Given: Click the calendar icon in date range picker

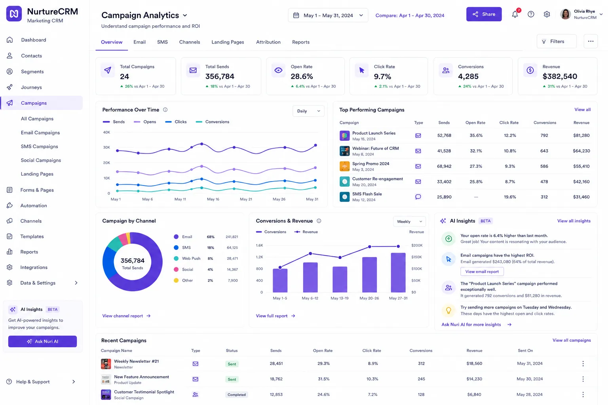Looking at the screenshot, I should 296,15.
